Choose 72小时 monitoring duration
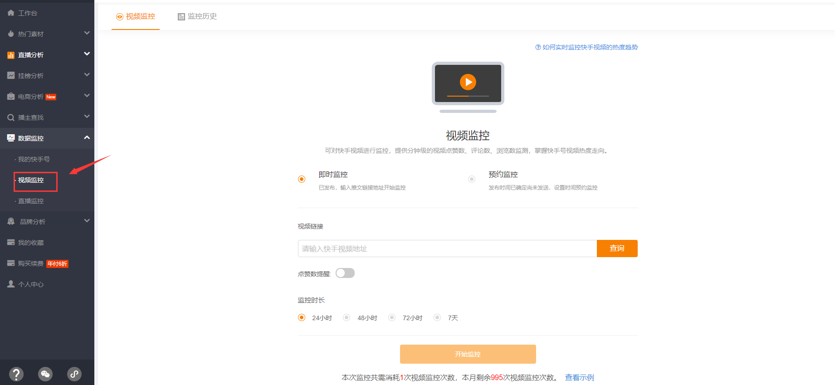The image size is (835, 385). (392, 317)
